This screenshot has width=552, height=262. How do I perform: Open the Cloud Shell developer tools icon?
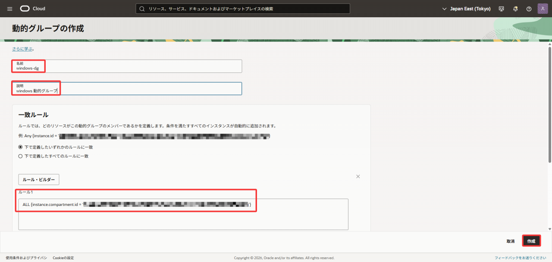[x=501, y=9]
